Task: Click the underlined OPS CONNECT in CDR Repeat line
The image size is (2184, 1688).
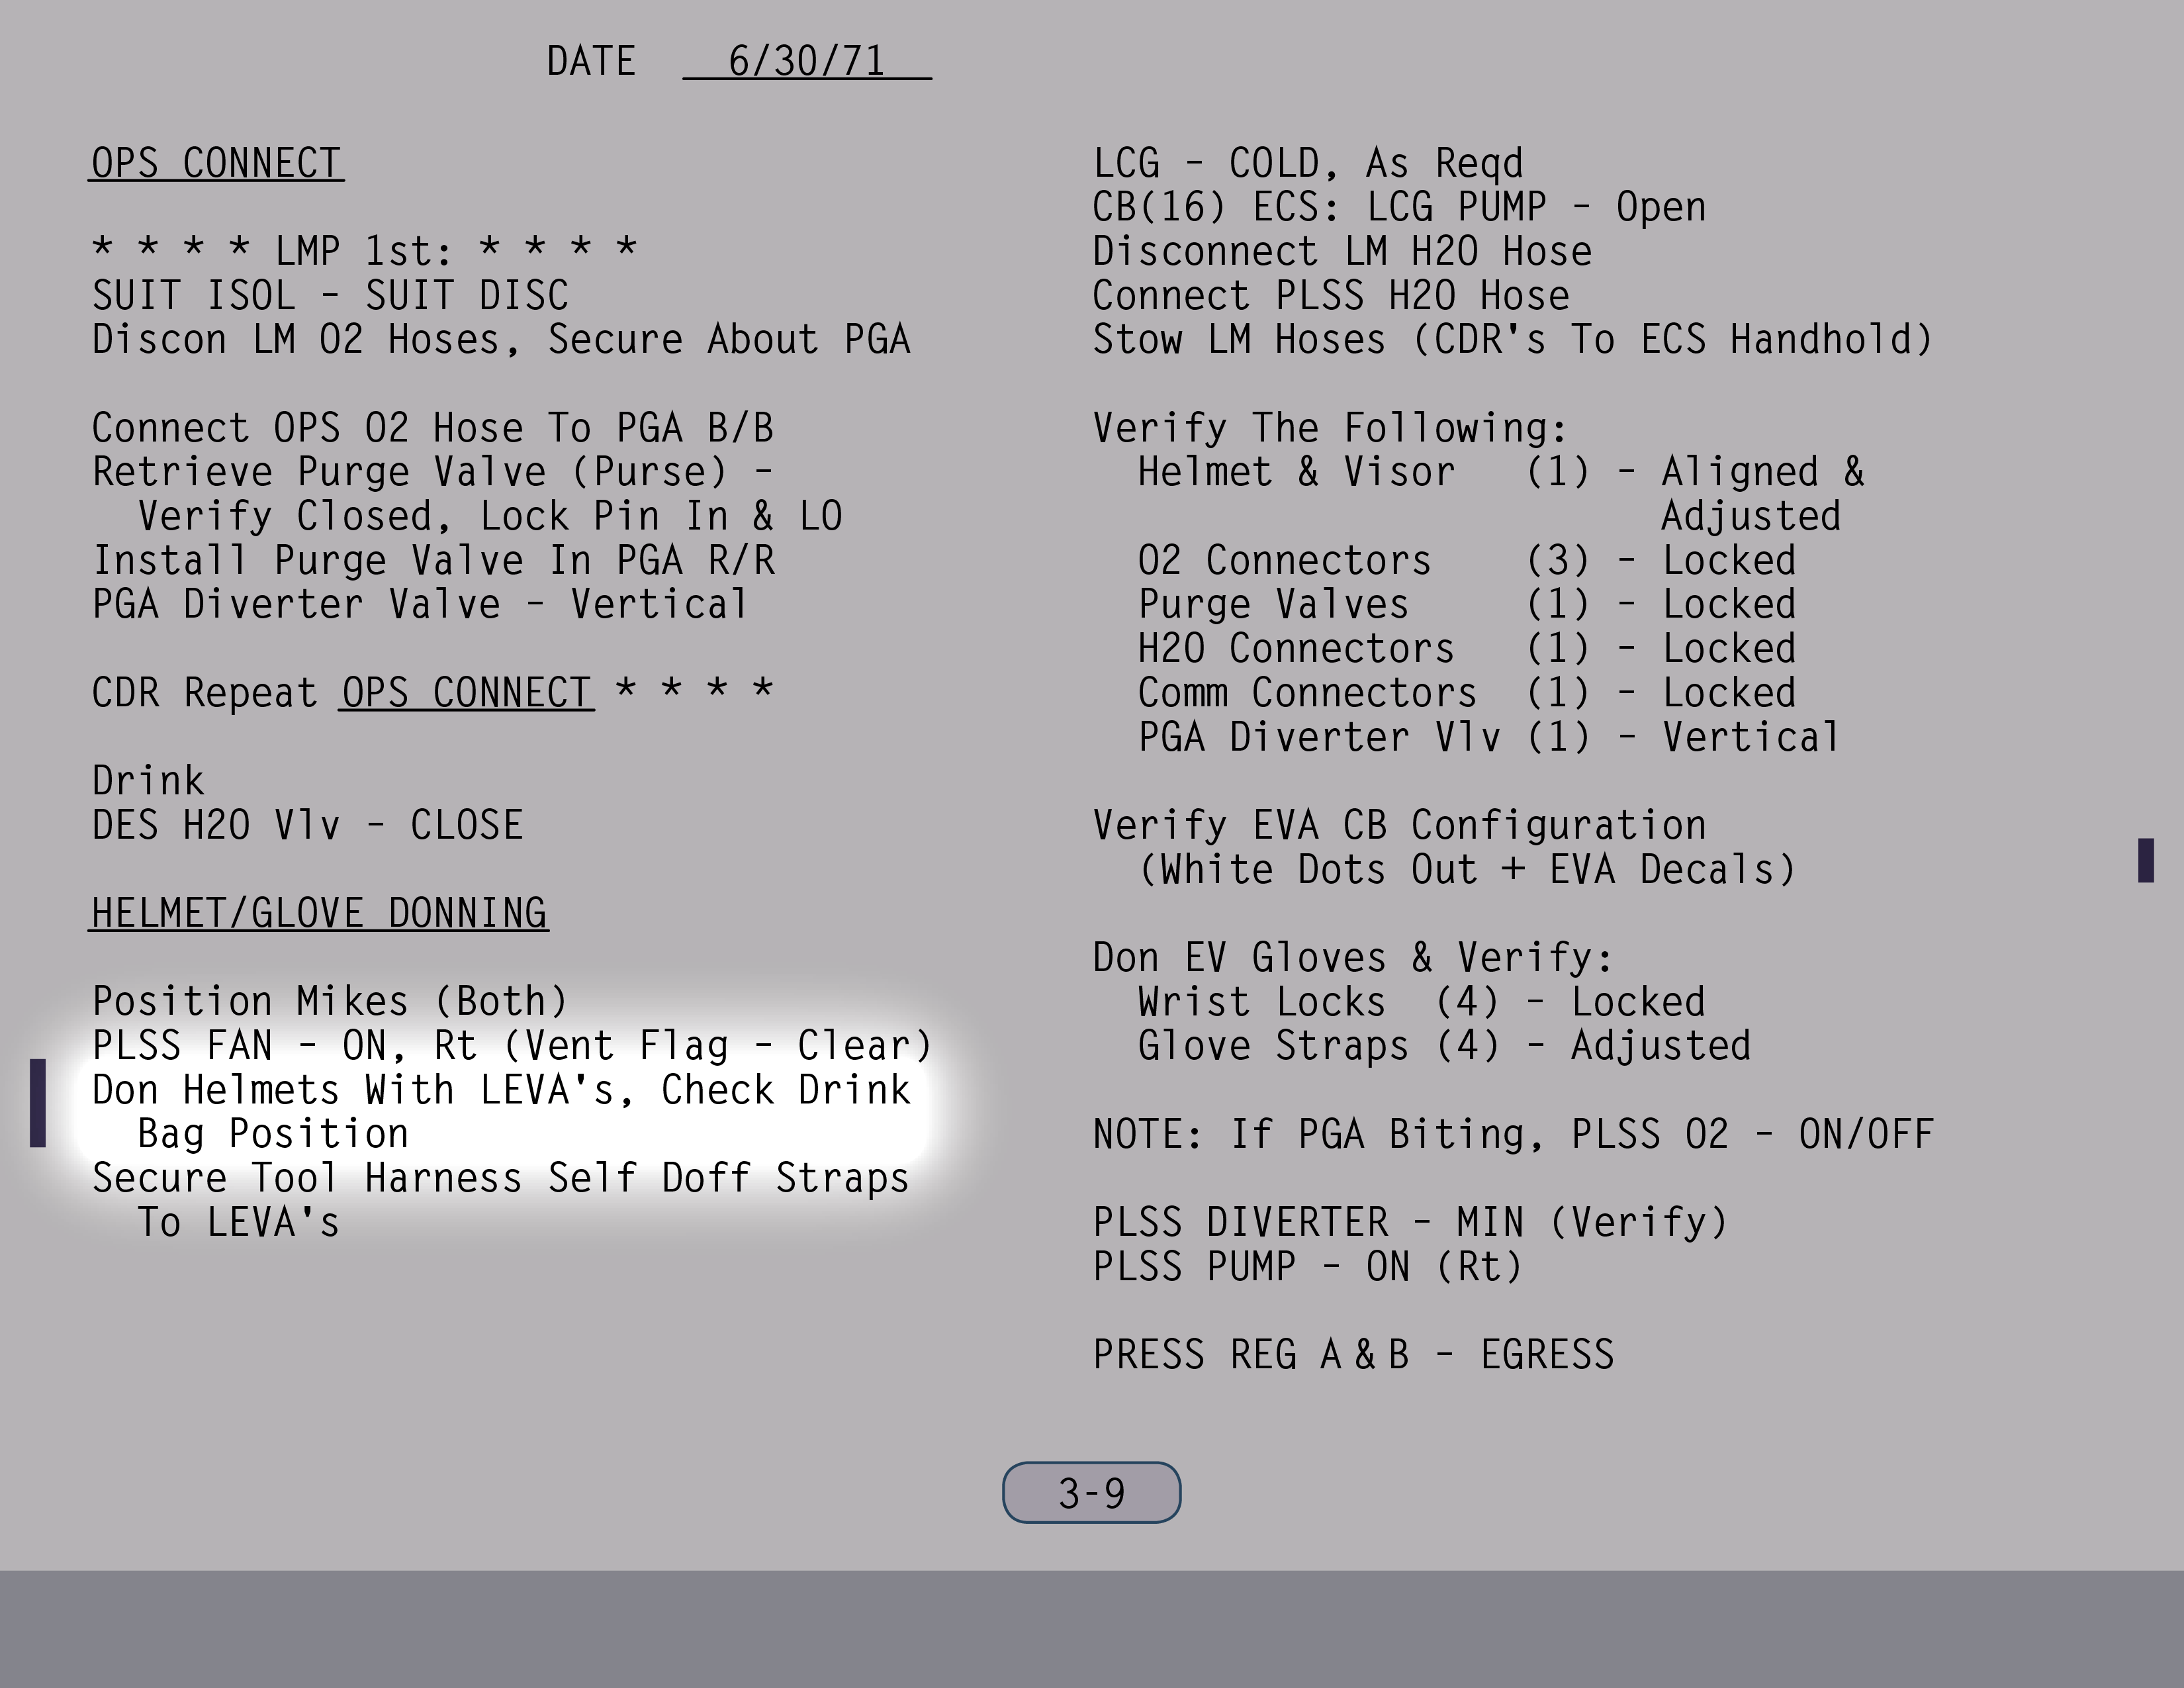Action: [x=467, y=693]
